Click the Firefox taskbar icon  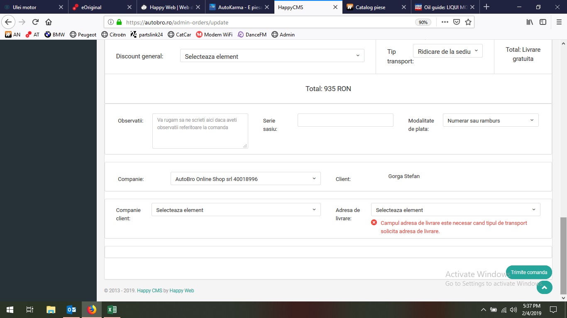click(x=91, y=310)
